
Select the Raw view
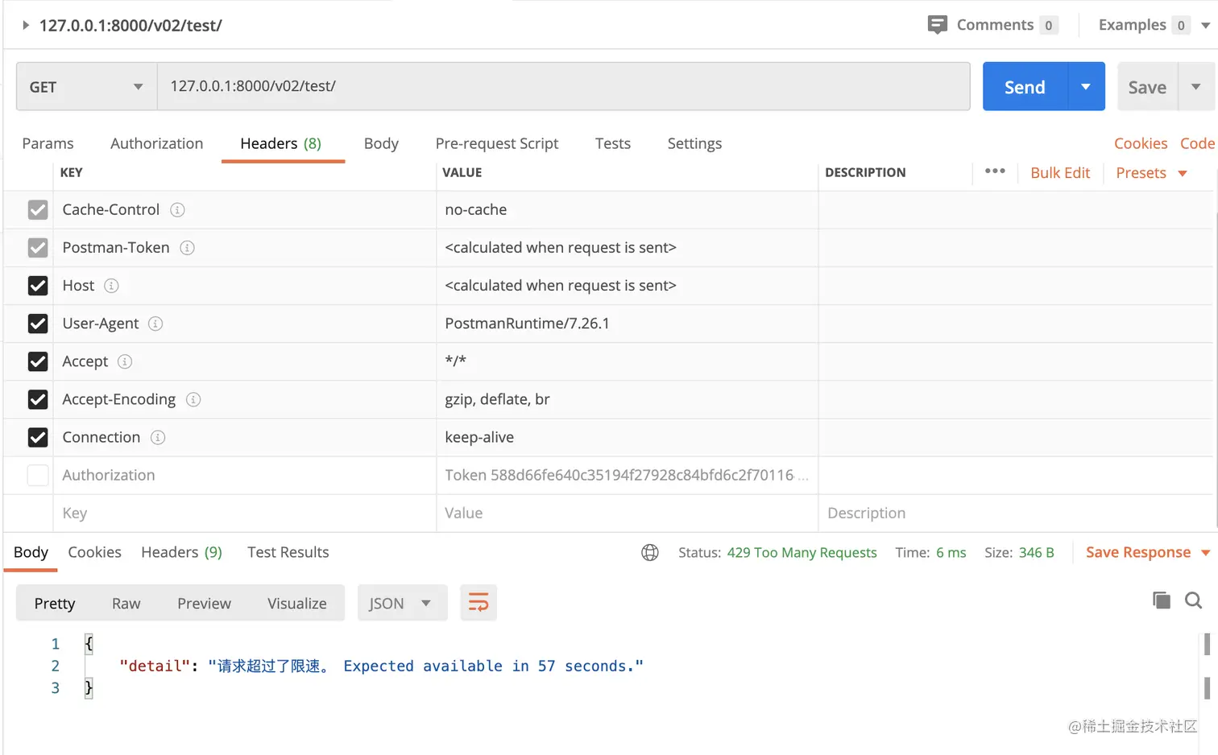pos(126,603)
